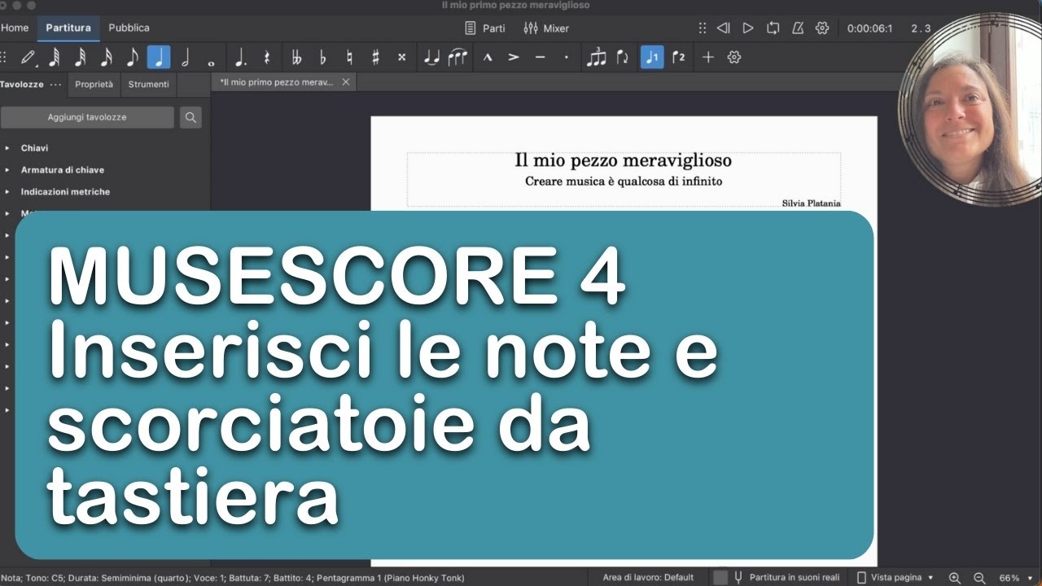The width and height of the screenshot is (1042, 586).
Task: Select the 32nd note duration
Action: (x=81, y=57)
